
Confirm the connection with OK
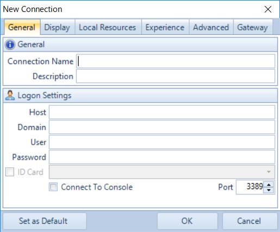tap(188, 221)
